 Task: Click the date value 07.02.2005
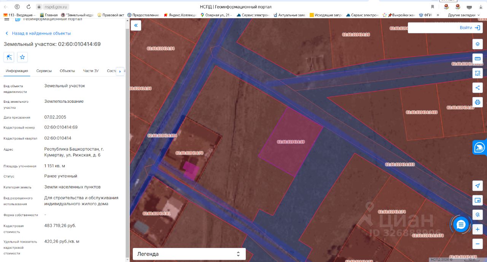[x=55, y=117]
